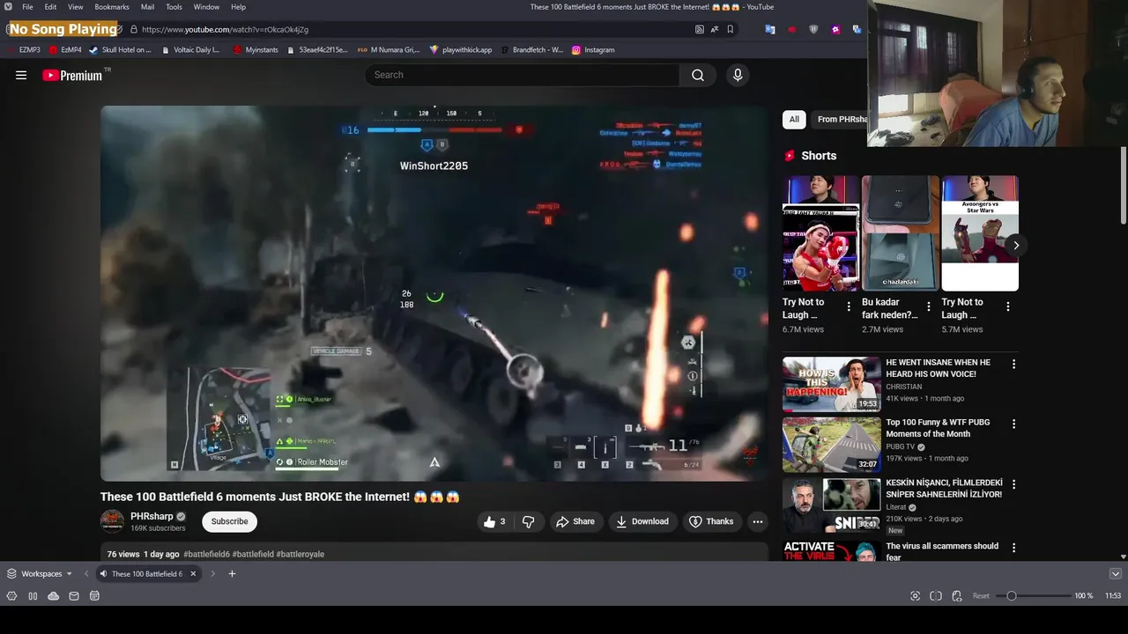Open Top 100 Funny & WTF PUBG video
1128x634 pixels.
click(938, 428)
